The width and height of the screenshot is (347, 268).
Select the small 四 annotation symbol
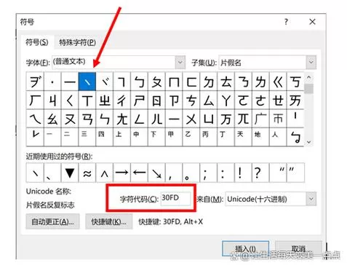(x=105, y=137)
